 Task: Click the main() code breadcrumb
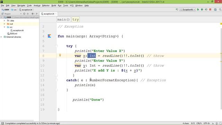(x=63, y=19)
